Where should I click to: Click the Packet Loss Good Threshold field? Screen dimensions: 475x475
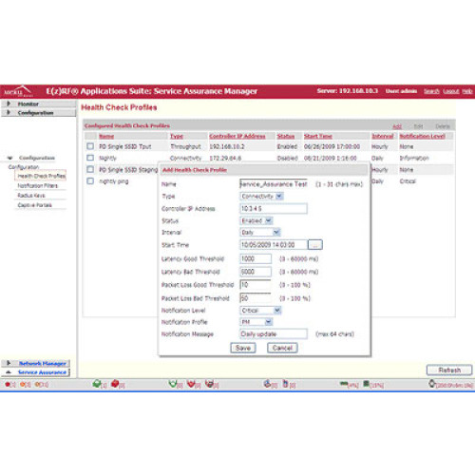(x=256, y=285)
